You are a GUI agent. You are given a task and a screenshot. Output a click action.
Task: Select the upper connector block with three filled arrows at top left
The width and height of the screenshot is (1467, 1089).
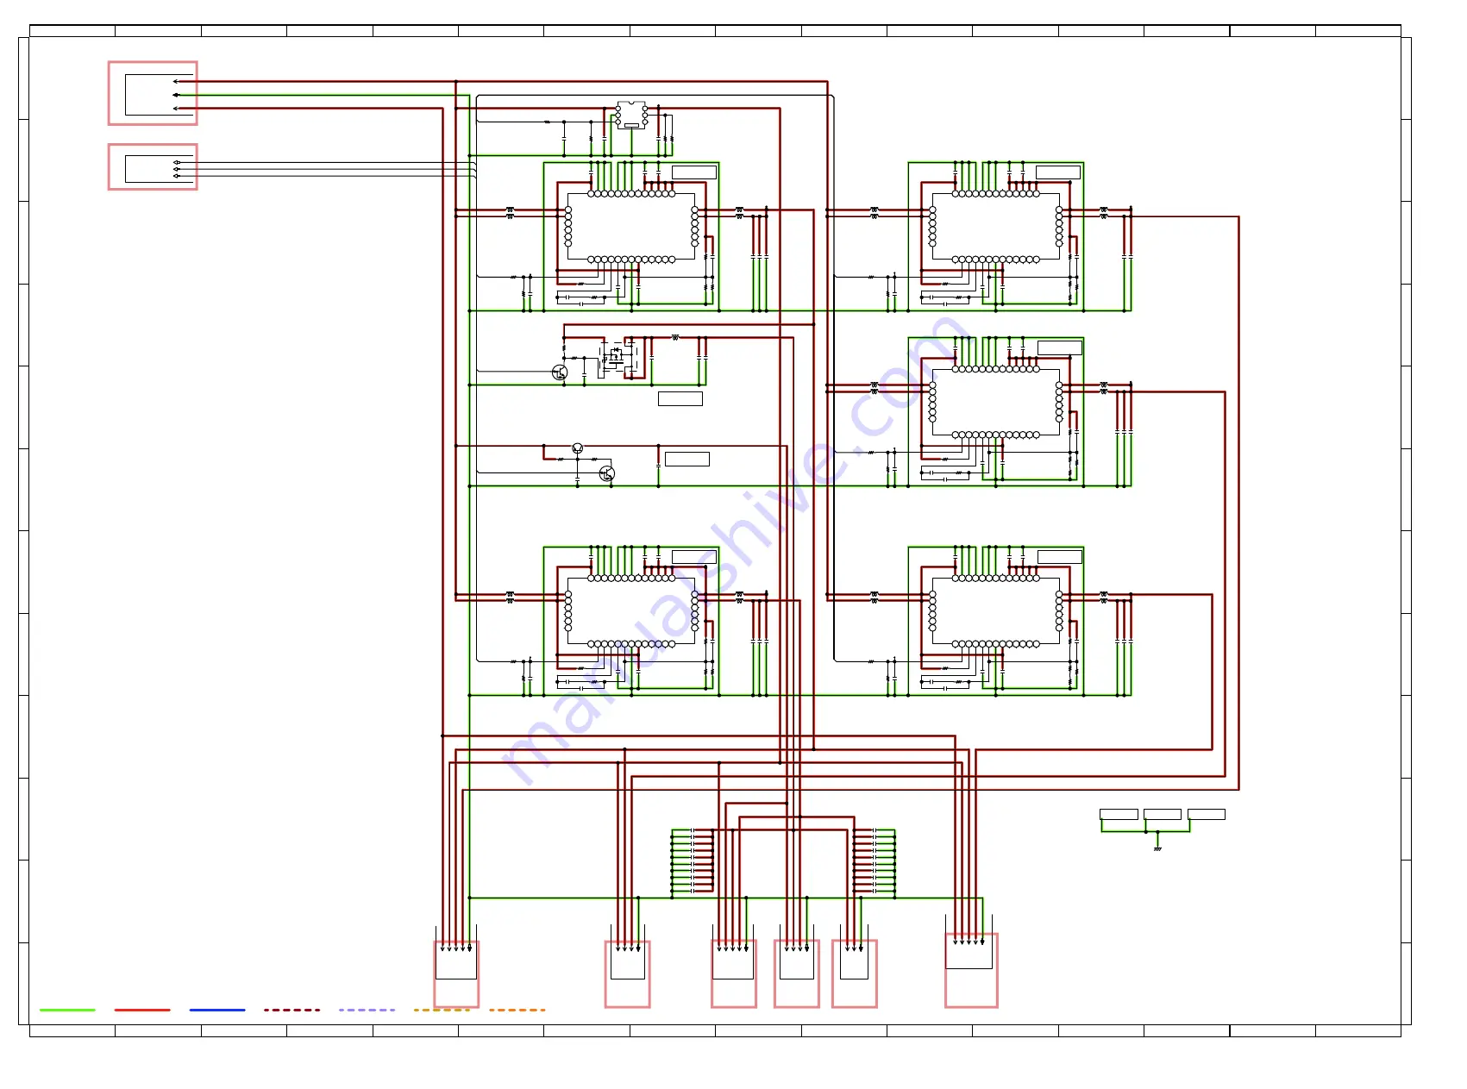153,93
